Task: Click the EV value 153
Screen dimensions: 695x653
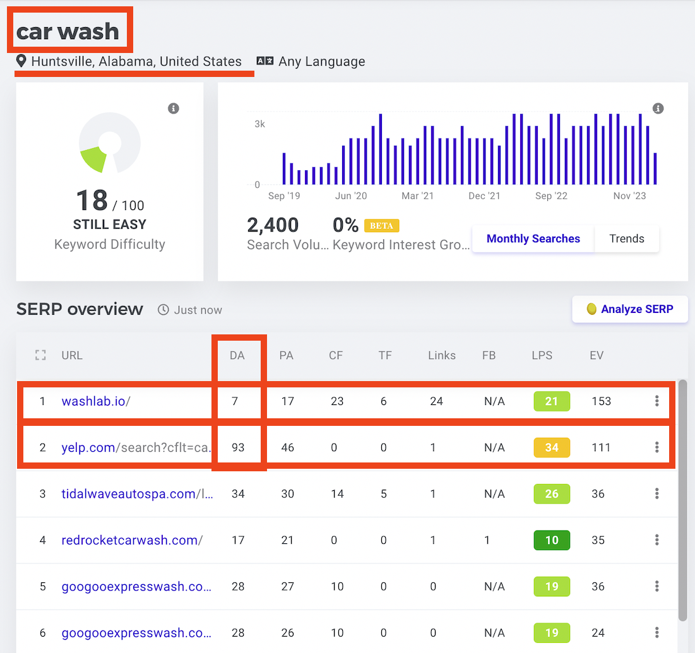Action: pos(602,401)
